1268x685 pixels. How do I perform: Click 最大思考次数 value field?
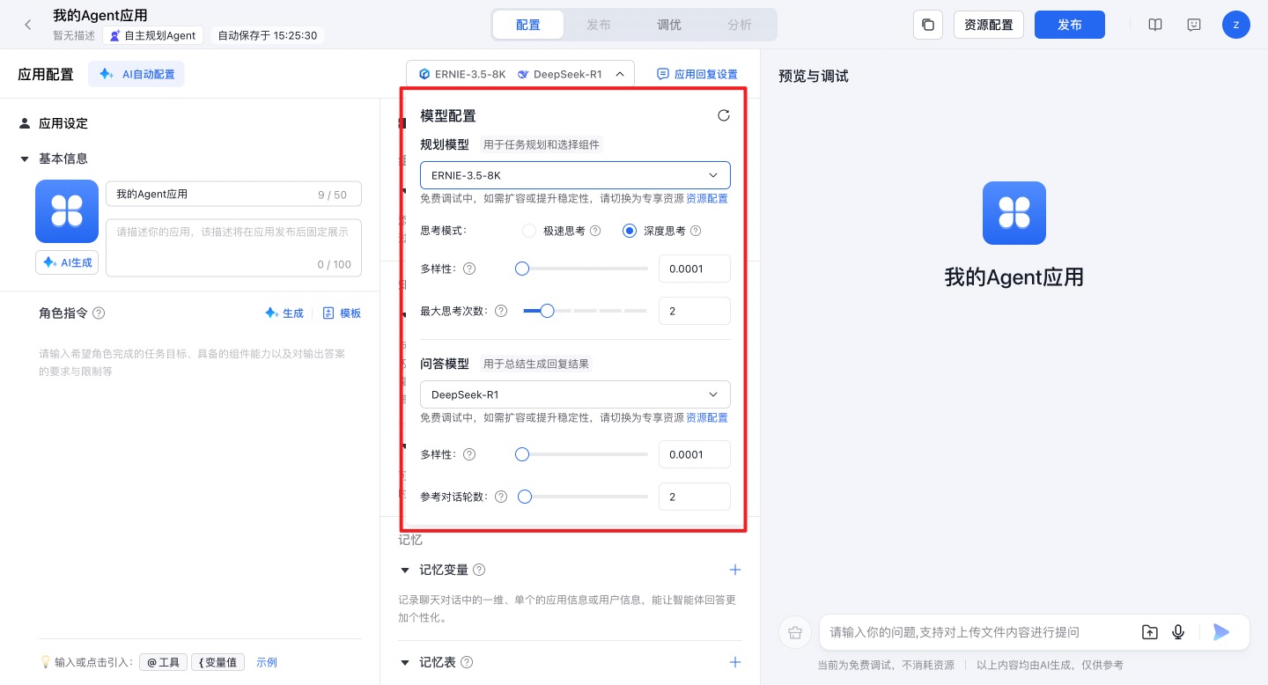(695, 311)
